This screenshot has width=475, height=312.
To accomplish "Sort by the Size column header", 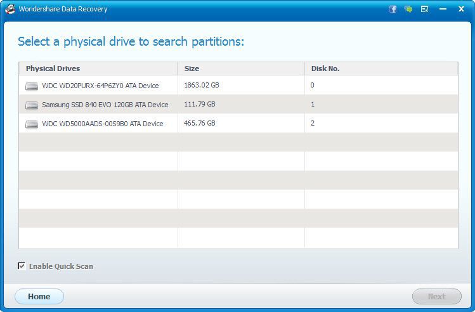I will 241,68.
